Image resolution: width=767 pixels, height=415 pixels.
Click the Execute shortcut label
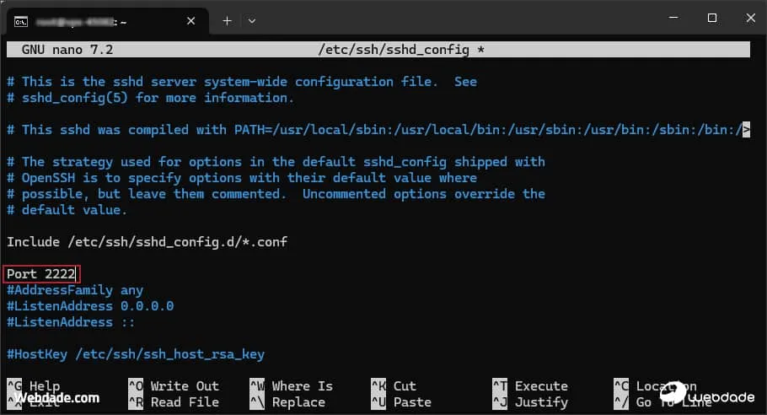[541, 386]
